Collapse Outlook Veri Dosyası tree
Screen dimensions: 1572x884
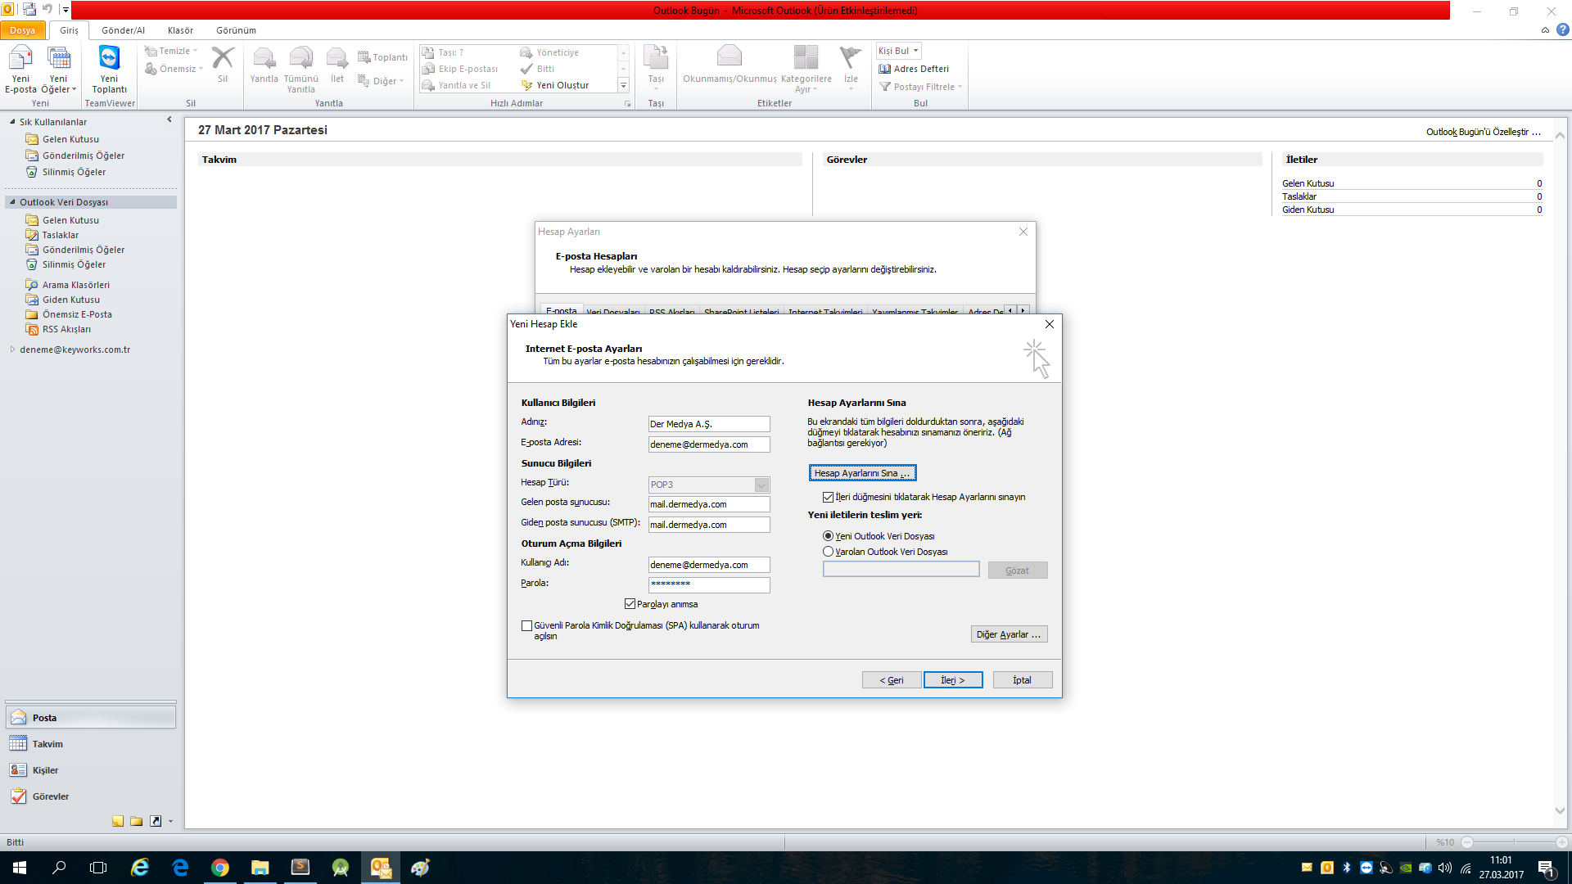(12, 201)
